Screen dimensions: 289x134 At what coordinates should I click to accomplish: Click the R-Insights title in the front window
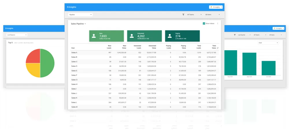[71, 7]
